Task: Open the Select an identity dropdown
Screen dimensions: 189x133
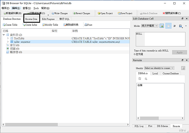Action: (159, 68)
